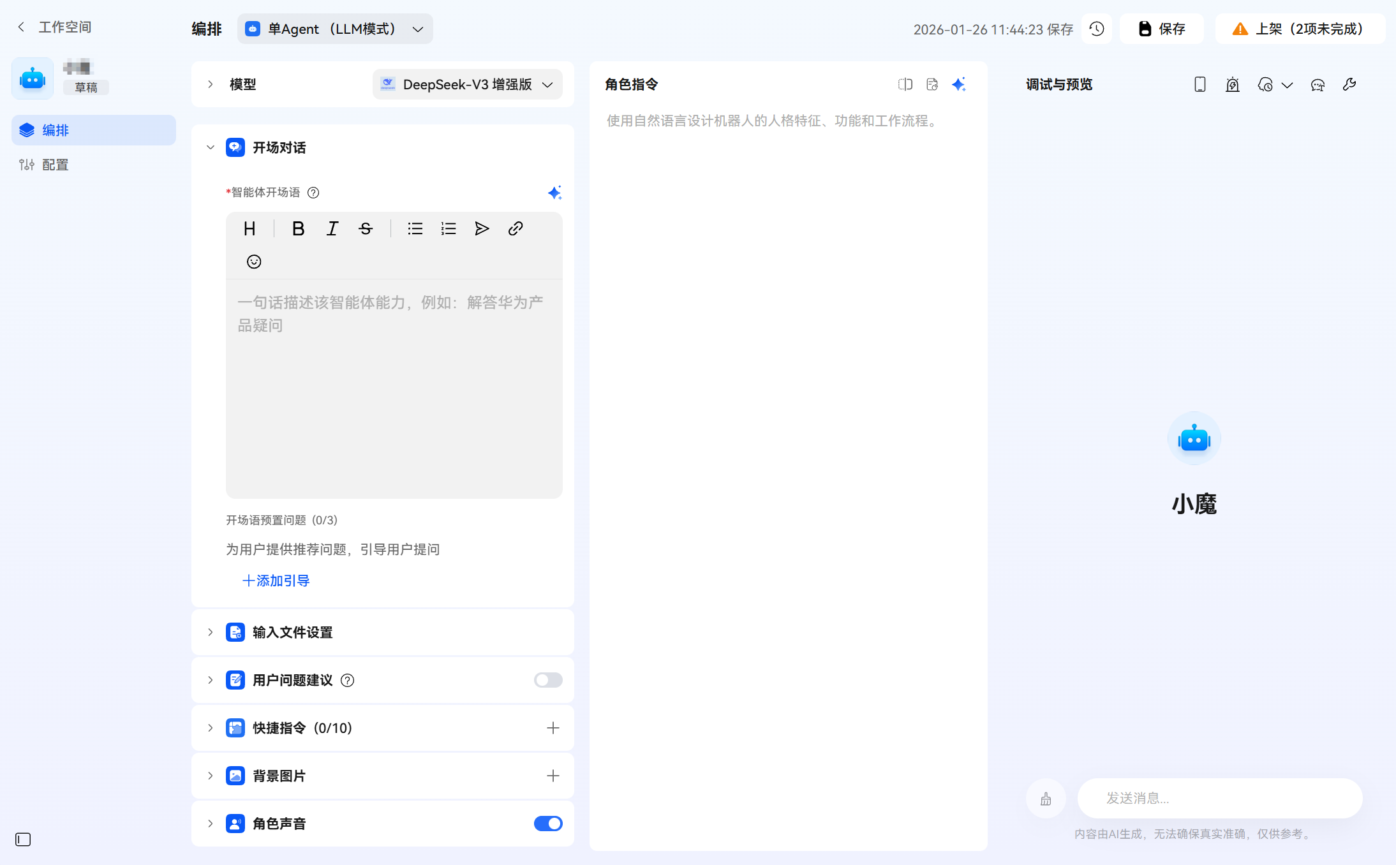Click the wrench debug tool icon
This screenshot has height=865, width=1396.
[x=1349, y=84]
